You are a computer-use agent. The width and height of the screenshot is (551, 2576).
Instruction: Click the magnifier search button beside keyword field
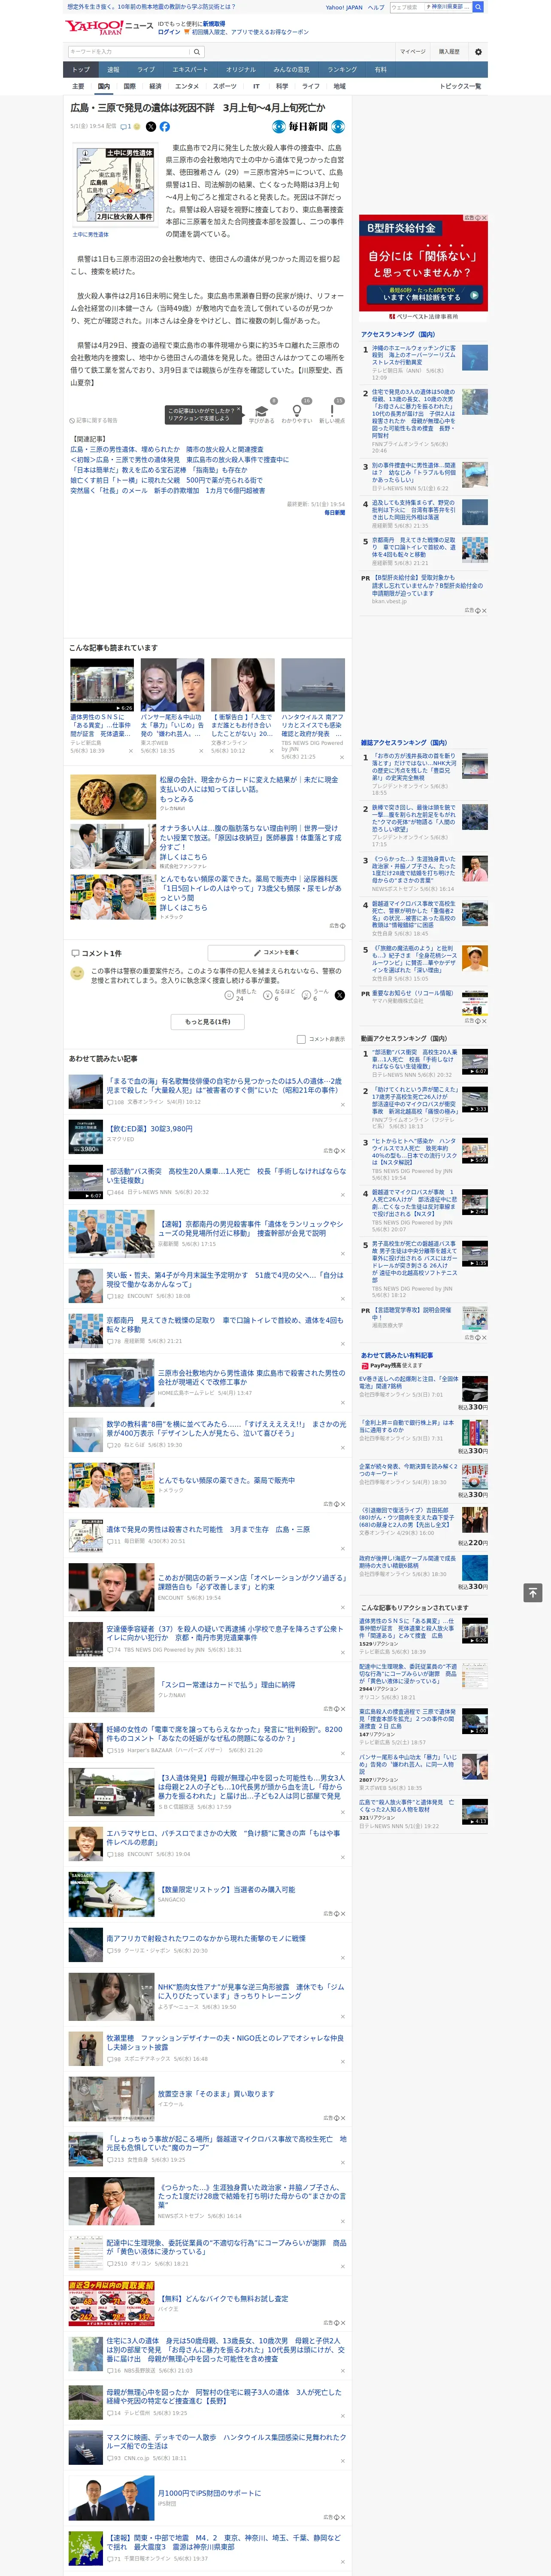tap(196, 51)
